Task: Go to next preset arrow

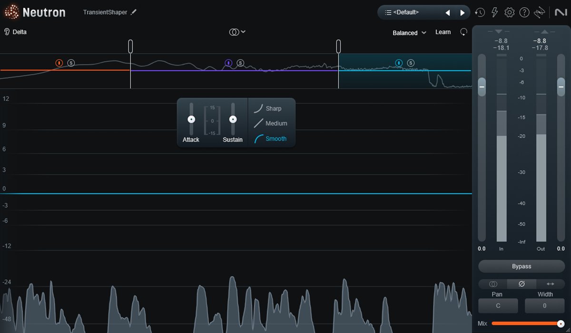Action: [x=462, y=13]
